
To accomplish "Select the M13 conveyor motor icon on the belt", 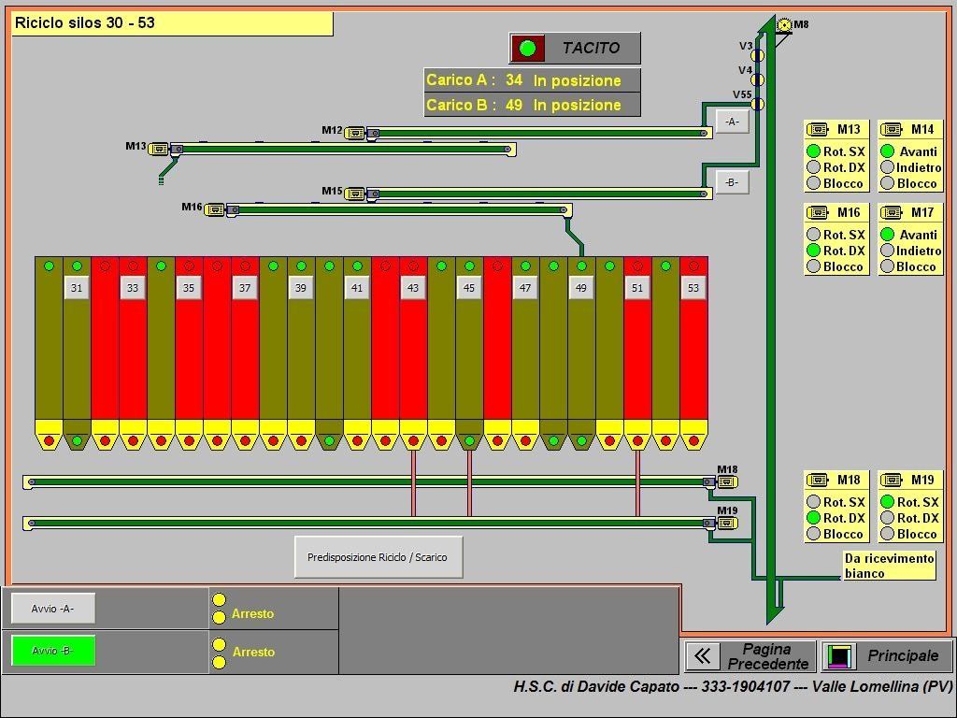I will 159,149.
